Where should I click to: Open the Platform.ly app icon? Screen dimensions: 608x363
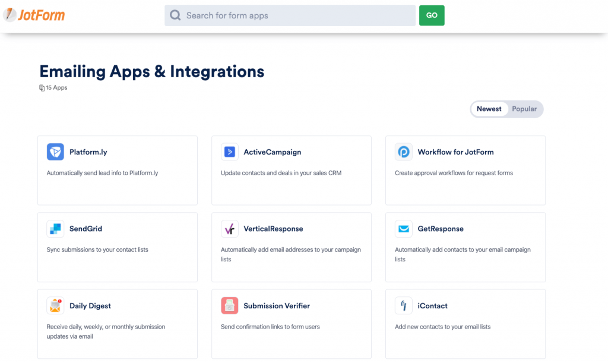coord(55,151)
